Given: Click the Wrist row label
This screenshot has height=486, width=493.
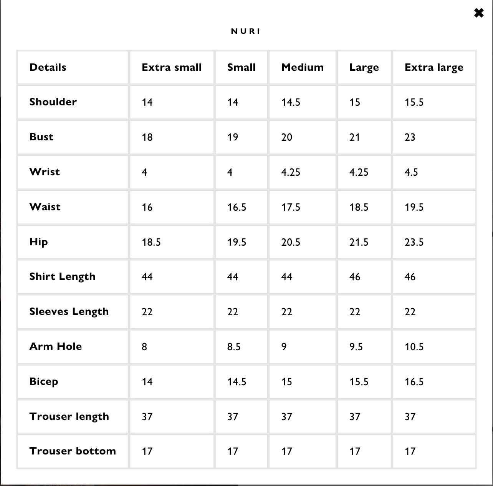Looking at the screenshot, I should [45, 172].
